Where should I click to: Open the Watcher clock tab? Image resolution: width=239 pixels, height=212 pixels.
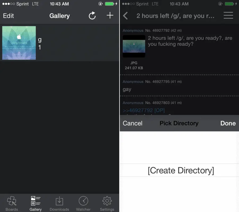[x=83, y=203]
